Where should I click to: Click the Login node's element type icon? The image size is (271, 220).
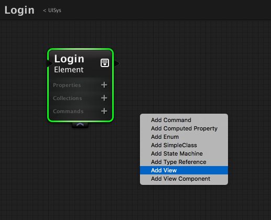pyautogui.click(x=105, y=63)
